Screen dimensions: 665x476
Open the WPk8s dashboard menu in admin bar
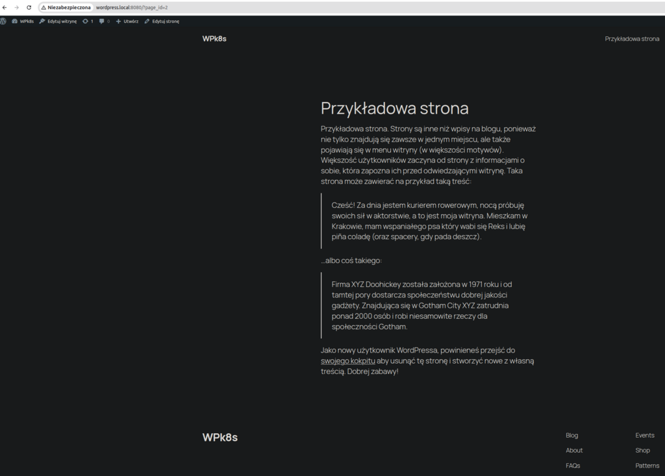pos(23,21)
